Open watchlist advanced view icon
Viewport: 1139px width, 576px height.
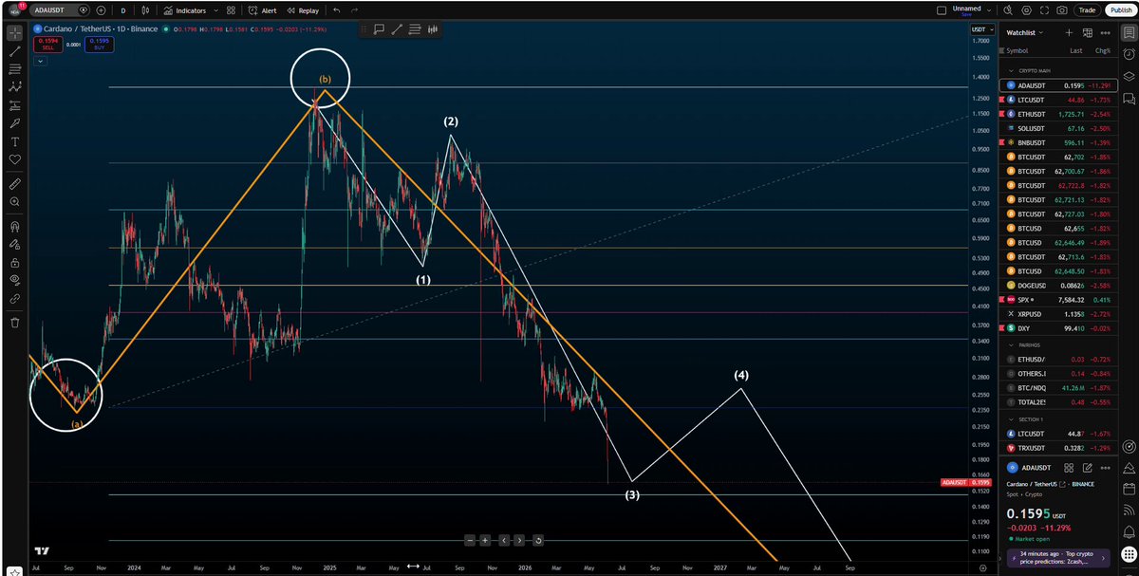point(1087,32)
